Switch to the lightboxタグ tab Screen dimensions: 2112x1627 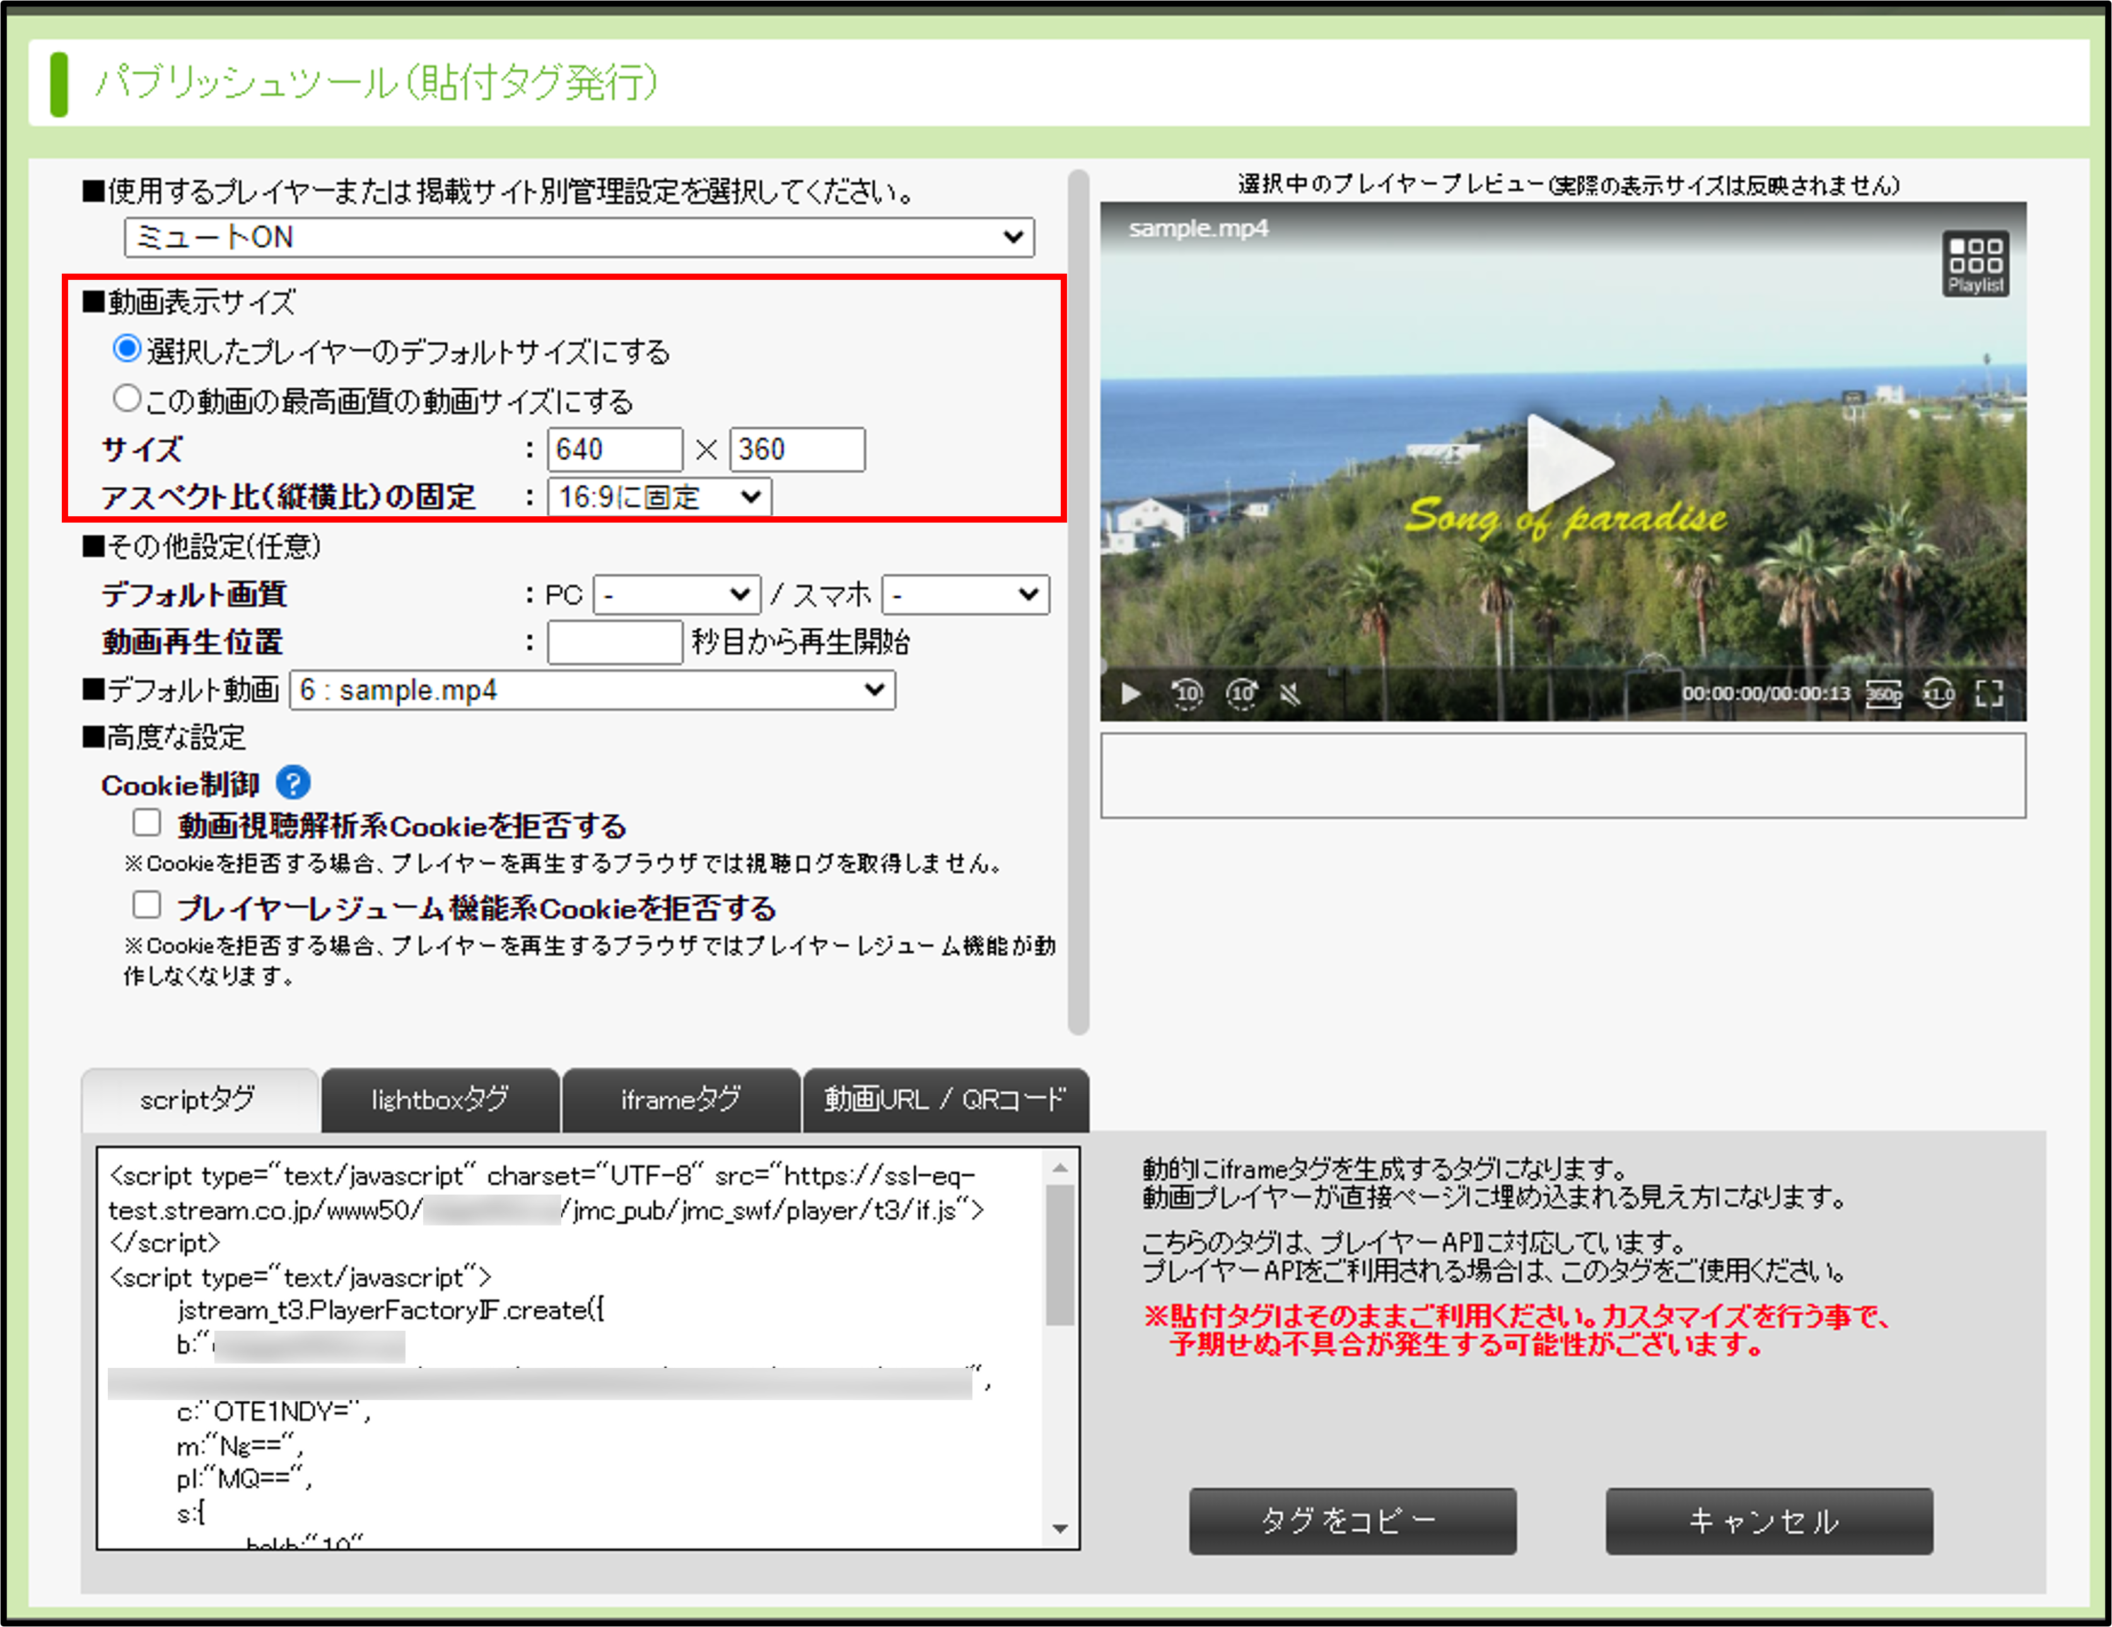click(440, 1100)
